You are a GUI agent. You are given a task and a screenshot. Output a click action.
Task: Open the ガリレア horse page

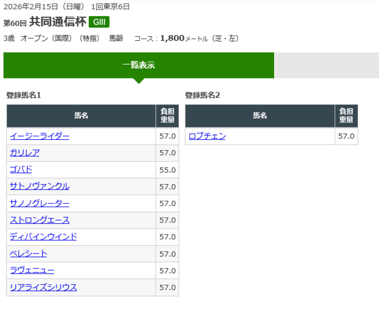25,153
